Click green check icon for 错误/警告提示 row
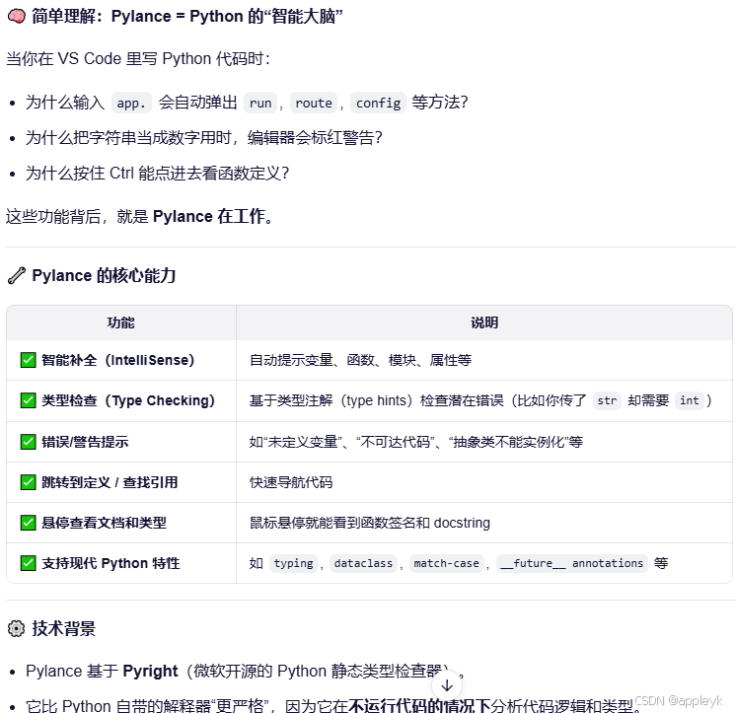Viewport: 736px width, 713px height. pos(29,442)
